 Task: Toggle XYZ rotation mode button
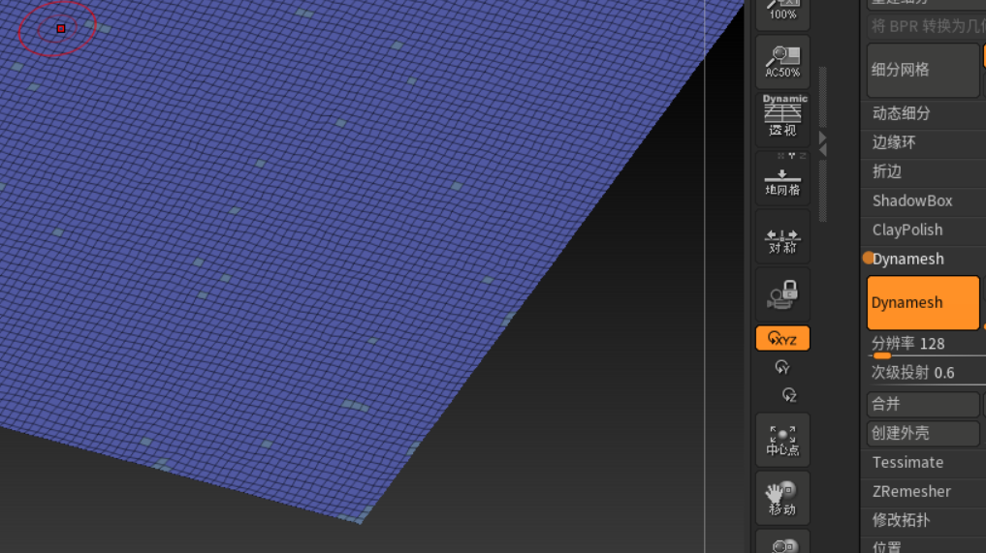pos(782,339)
